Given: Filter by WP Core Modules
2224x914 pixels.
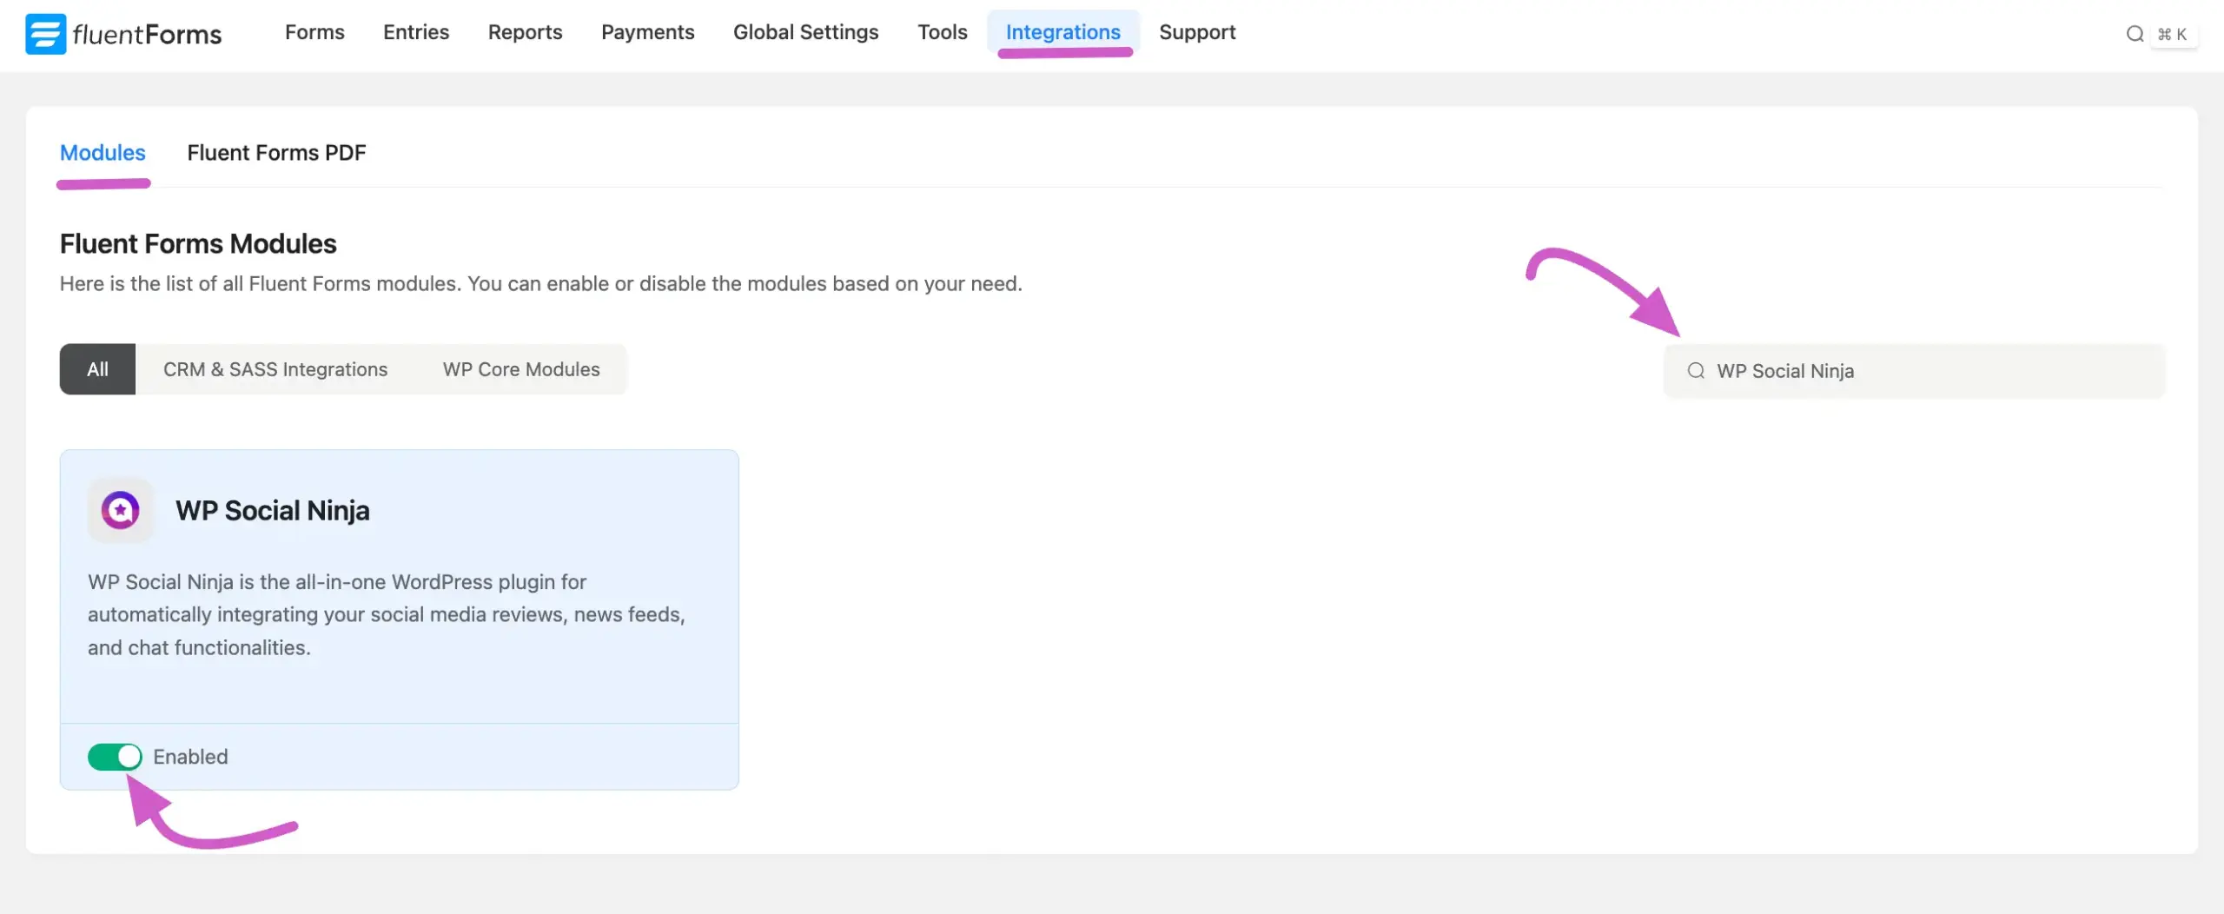Looking at the screenshot, I should (521, 369).
